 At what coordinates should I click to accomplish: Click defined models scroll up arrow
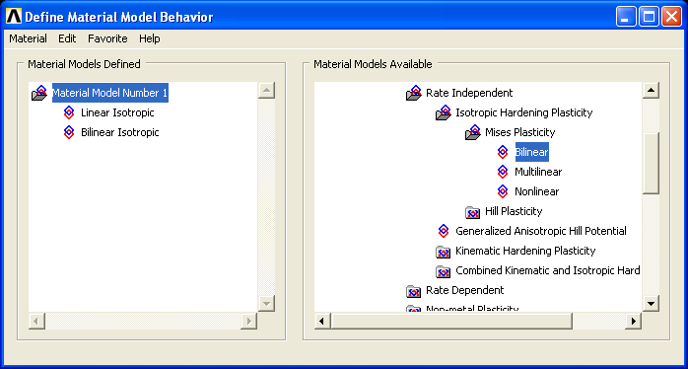pos(266,91)
